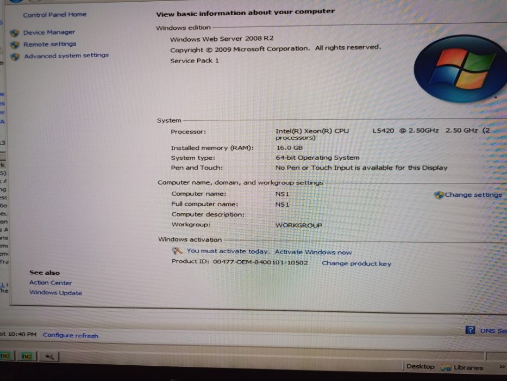Click the shield icon beside Remote settings
The height and width of the screenshot is (381, 507).
(15, 45)
